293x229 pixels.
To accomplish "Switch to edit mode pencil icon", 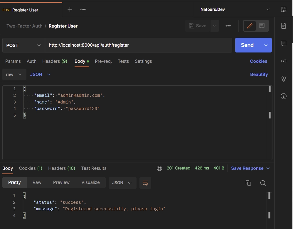I will coord(250,26).
